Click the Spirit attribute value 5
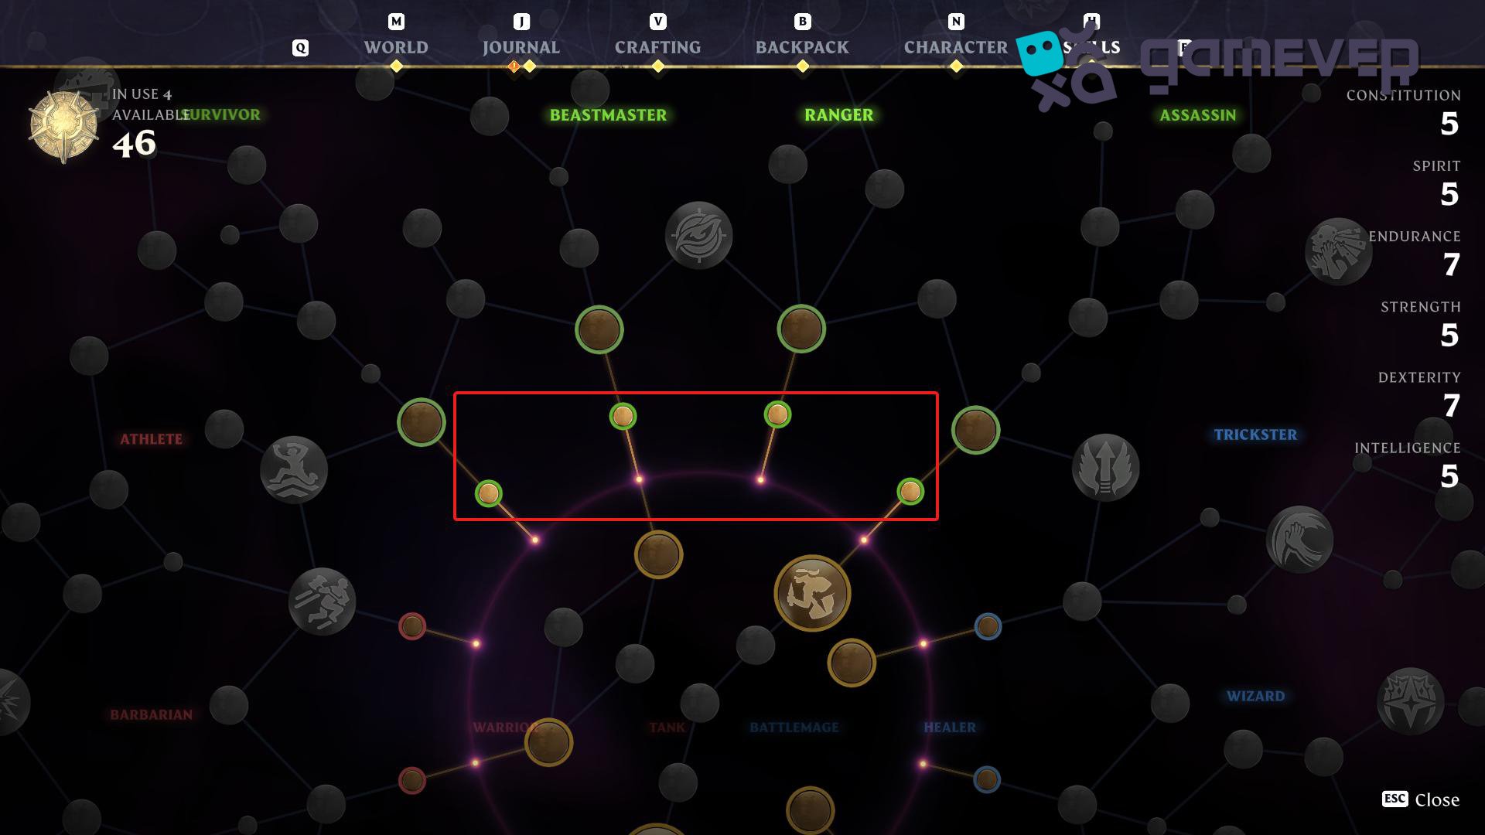1485x835 pixels. click(1449, 194)
